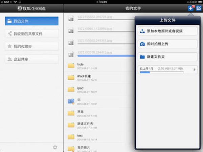The height and width of the screenshot is (152, 203).
Task: Open the test folder
Action: (x=80, y=137)
